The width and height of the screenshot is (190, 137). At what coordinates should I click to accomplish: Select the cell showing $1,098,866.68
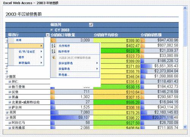click(x=159, y=76)
